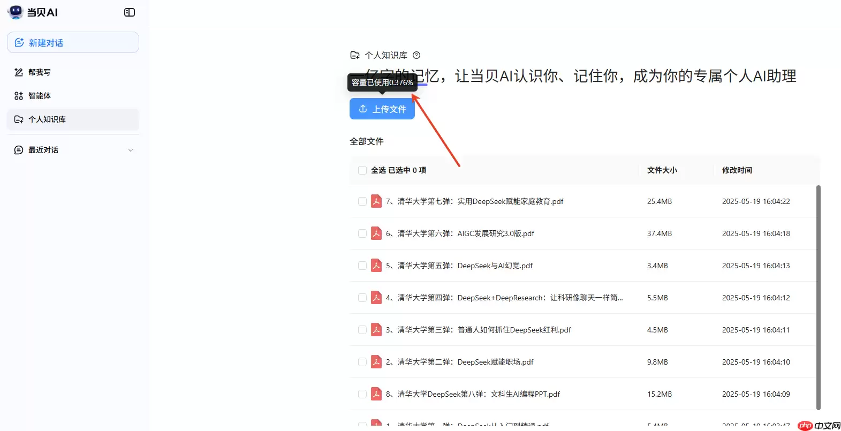
Task: Click the PDF icon of 第三弹 红利 file
Action: coord(376,330)
